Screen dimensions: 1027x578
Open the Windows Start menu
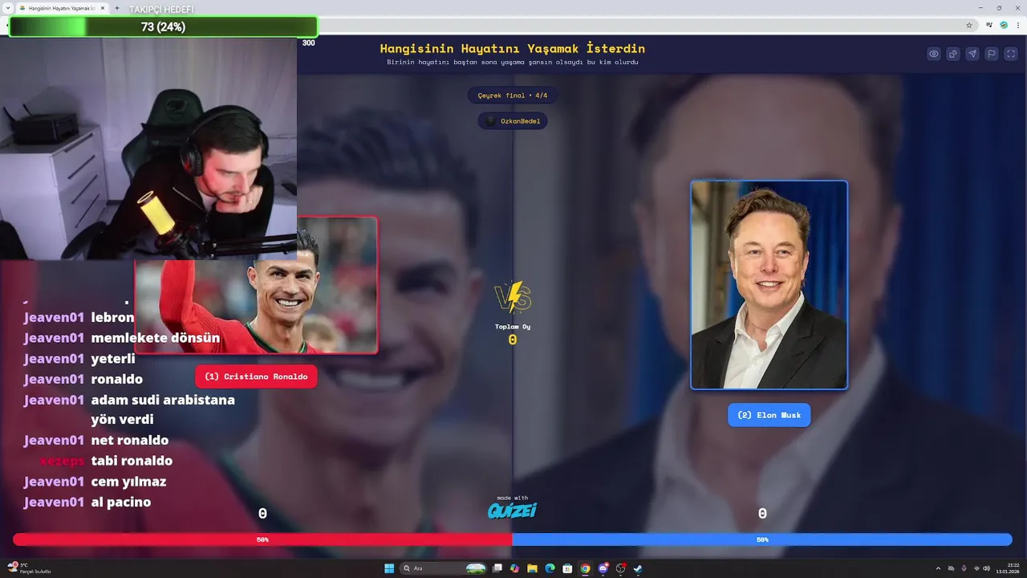(389, 568)
